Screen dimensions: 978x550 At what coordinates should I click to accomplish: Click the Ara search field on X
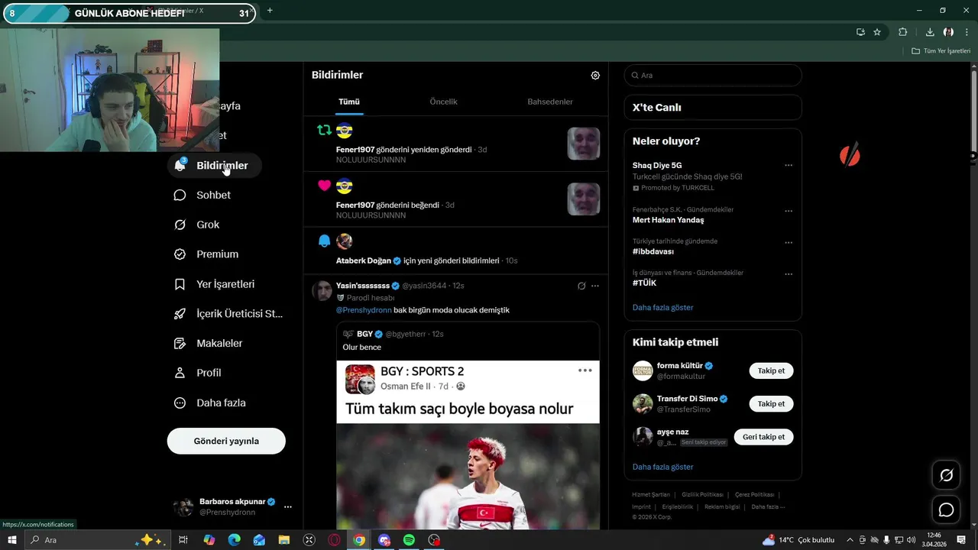click(713, 76)
